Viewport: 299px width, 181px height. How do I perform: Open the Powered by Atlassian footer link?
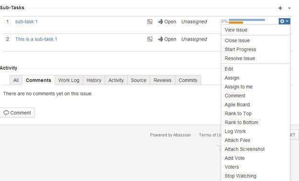pos(170,135)
